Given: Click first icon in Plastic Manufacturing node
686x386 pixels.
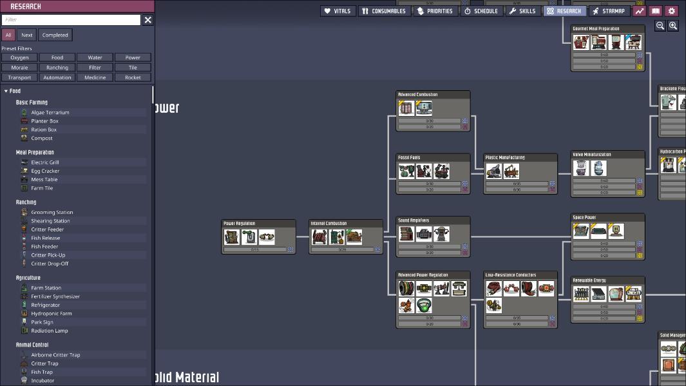Looking at the screenshot, I should [494, 171].
